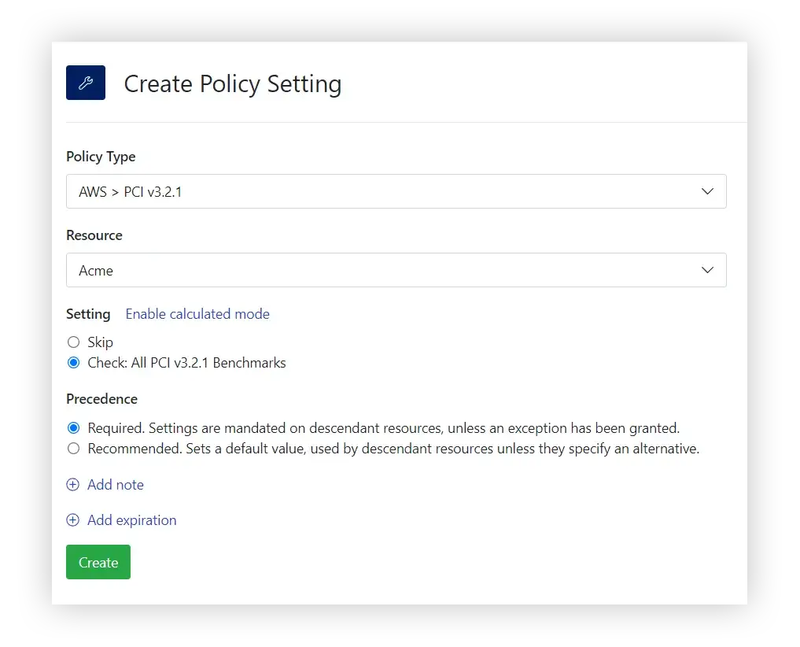Viewport: 800px width, 647px height.
Task: Open the Policy Type dropdown chevron
Action: (707, 191)
